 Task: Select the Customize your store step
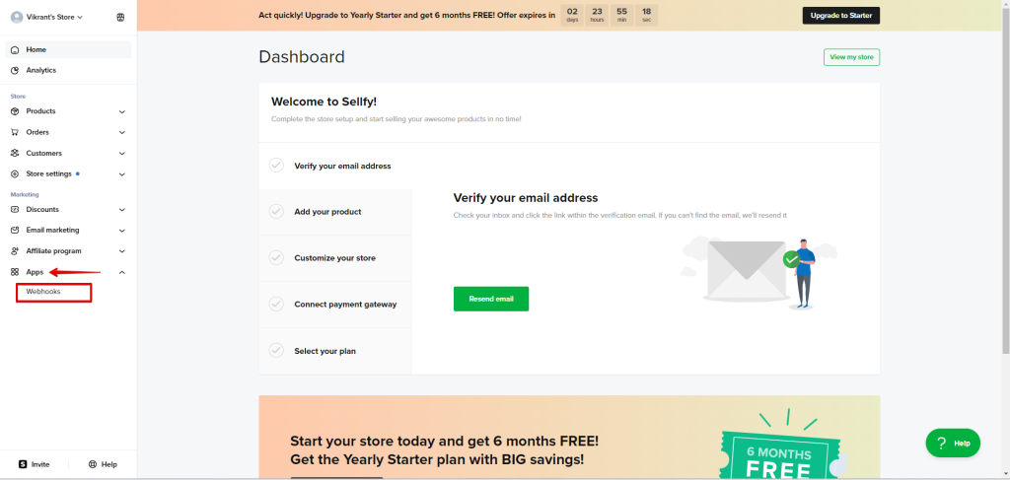click(334, 258)
